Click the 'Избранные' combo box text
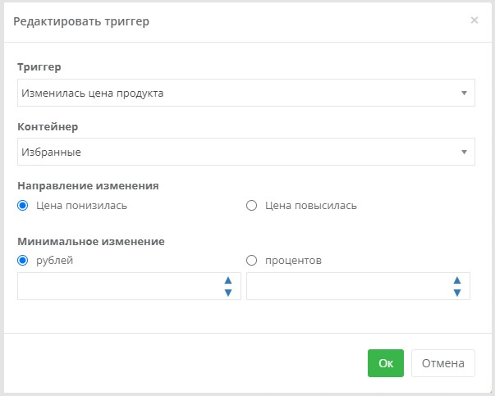This screenshot has height=396, width=495. (51, 152)
